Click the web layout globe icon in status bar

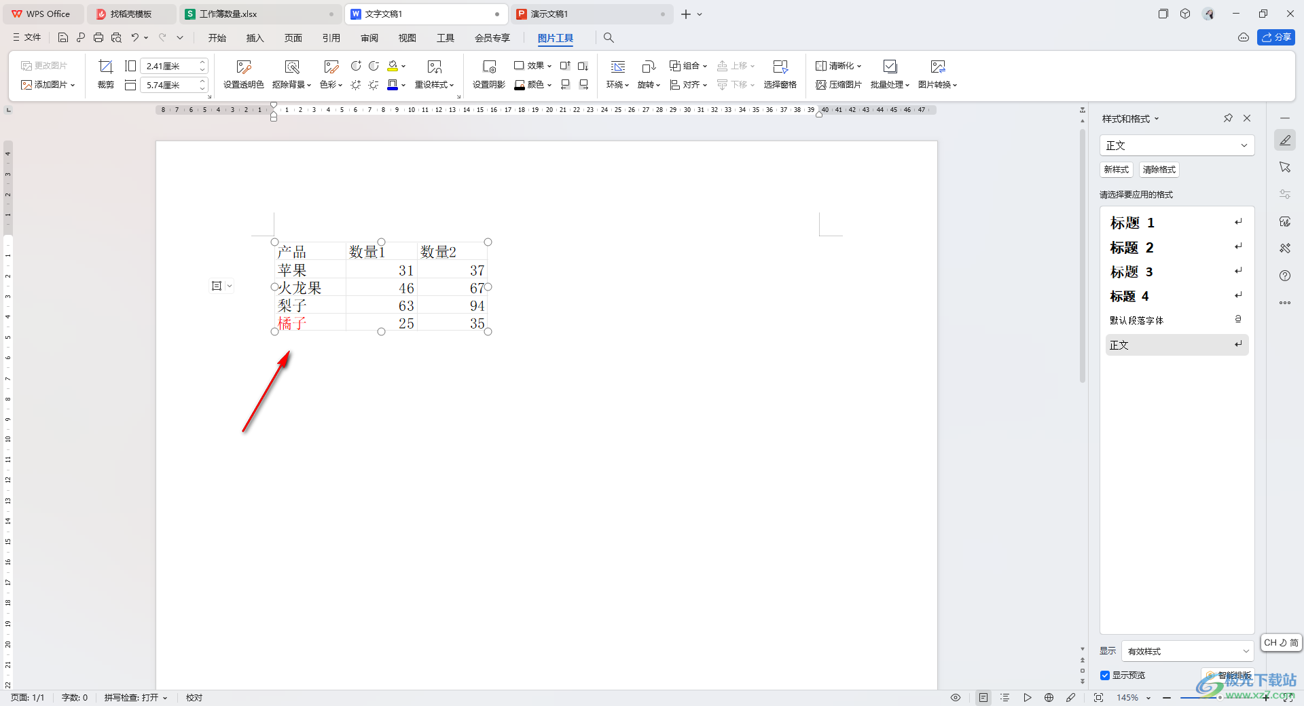(1049, 698)
